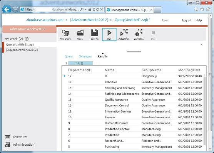Image resolution: width=214 pixels, height=153 pixels.
Task: Click the Name column header
Action: pyautogui.click(x=109, y=70)
